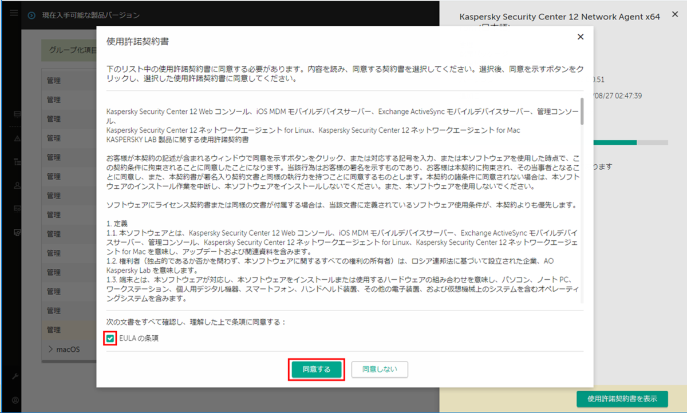Click the device hierarchy icon in the sidebar

coord(17,161)
